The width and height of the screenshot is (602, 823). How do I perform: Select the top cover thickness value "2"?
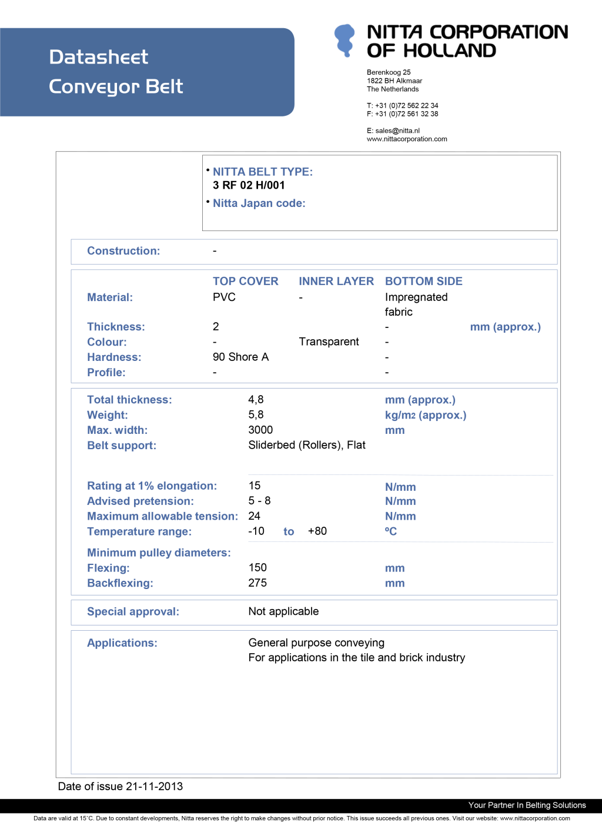coord(216,326)
